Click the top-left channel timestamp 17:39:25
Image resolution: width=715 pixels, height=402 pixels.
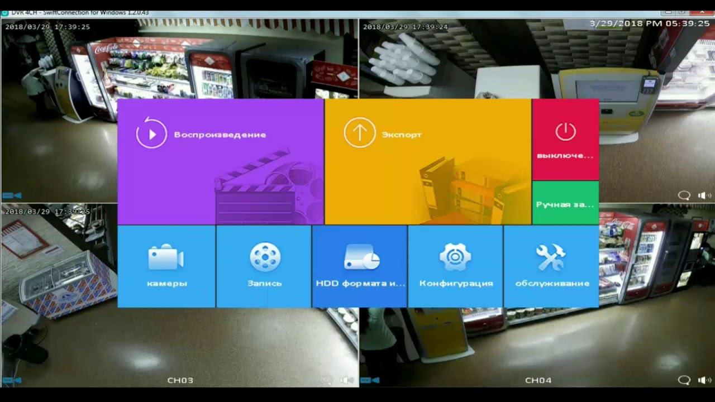coord(47,26)
